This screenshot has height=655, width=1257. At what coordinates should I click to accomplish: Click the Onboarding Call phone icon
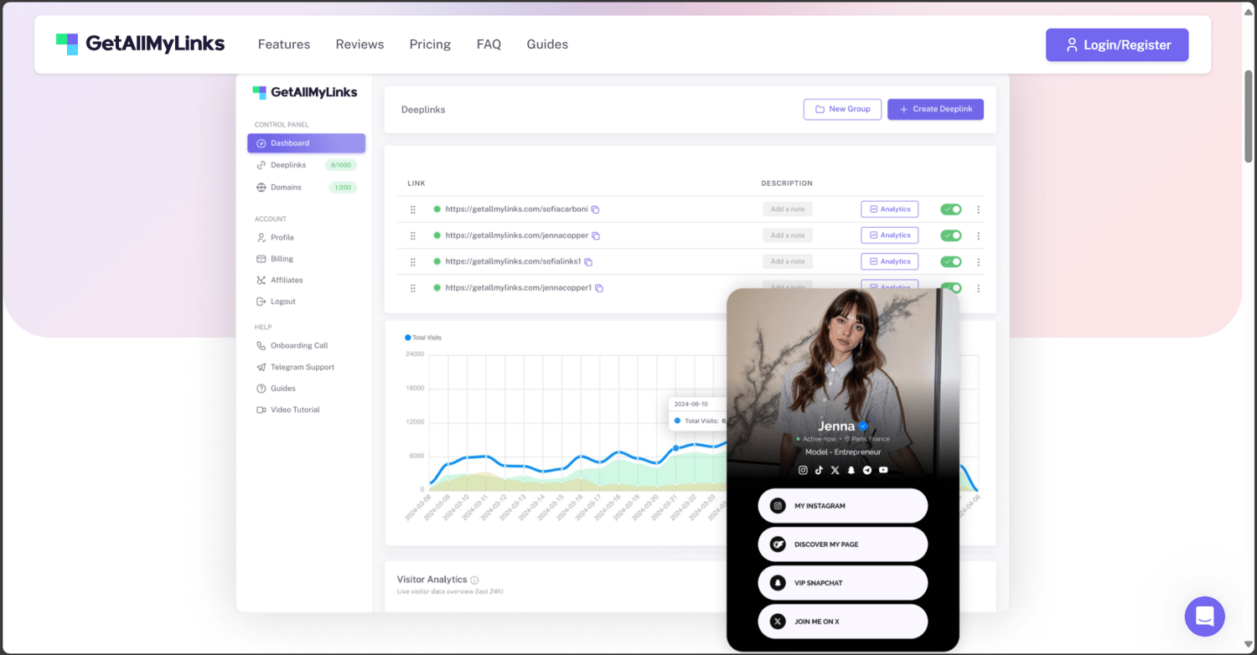[x=261, y=345]
